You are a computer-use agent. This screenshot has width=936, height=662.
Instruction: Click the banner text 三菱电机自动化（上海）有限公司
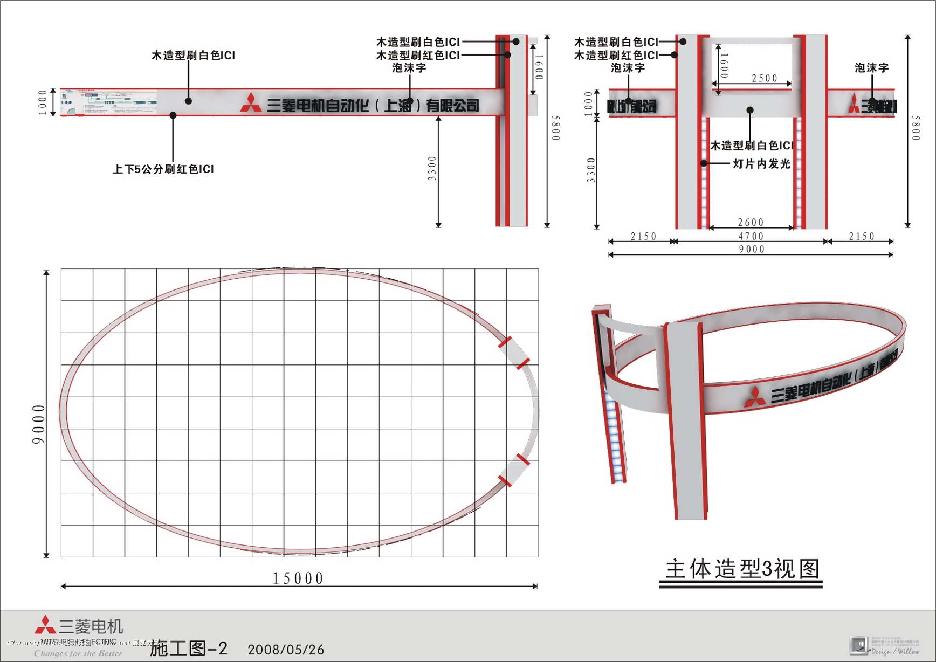(373, 105)
